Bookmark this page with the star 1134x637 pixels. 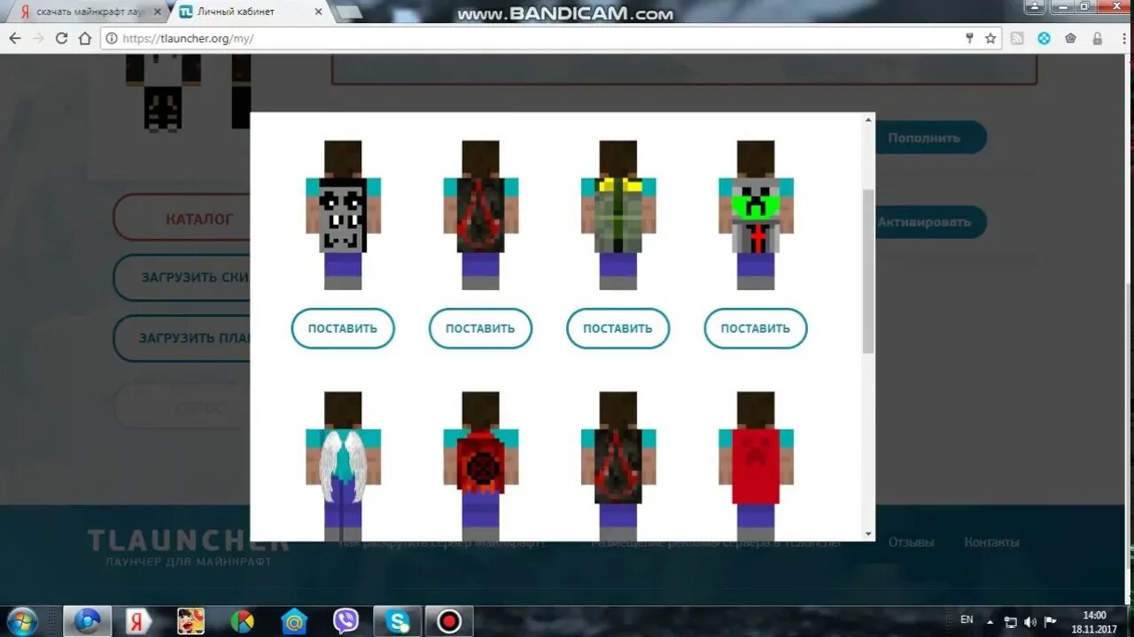[x=990, y=39]
